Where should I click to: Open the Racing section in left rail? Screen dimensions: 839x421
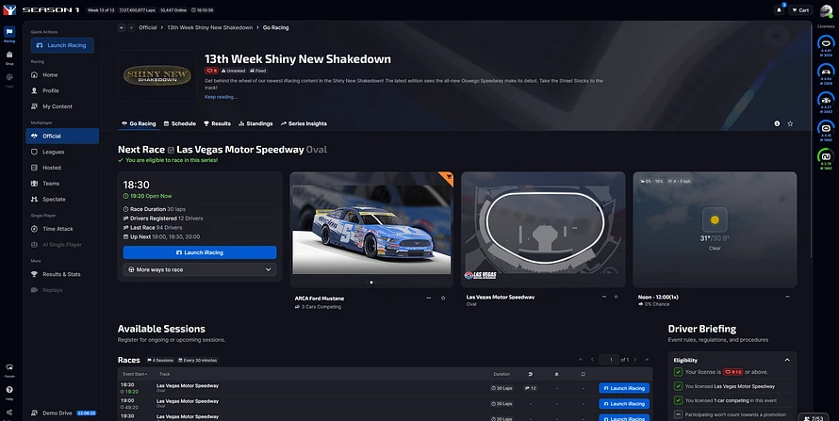pyautogui.click(x=9, y=34)
